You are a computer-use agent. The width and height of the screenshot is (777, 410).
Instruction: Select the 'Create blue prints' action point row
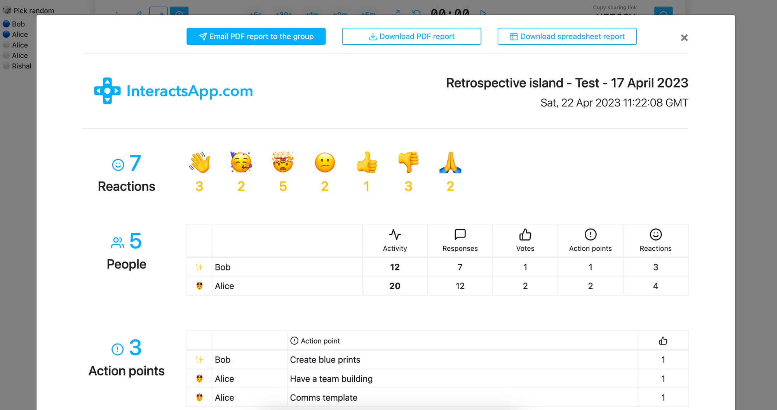pos(325,360)
